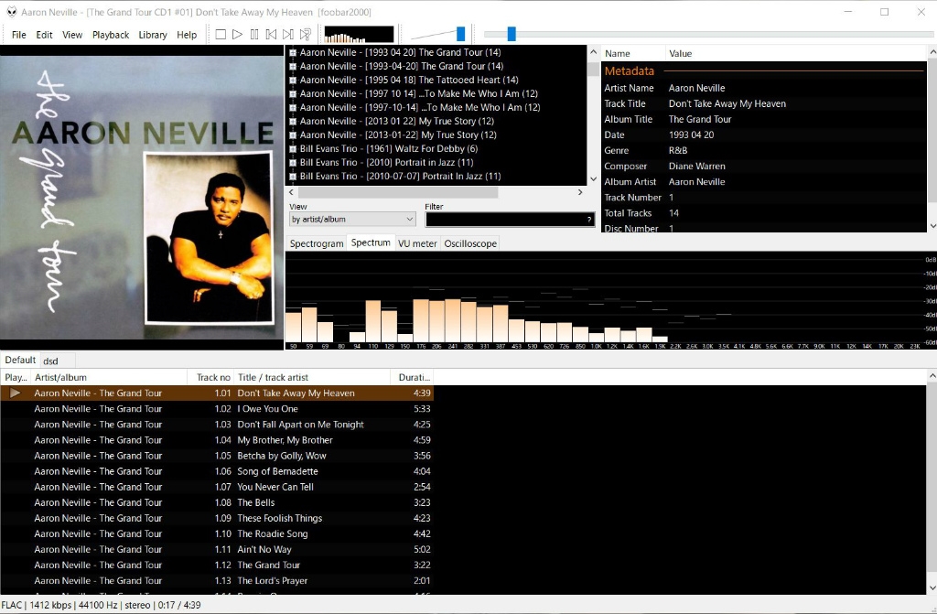Expand the Bill Evans Trio Waltz For Debby node

click(293, 148)
